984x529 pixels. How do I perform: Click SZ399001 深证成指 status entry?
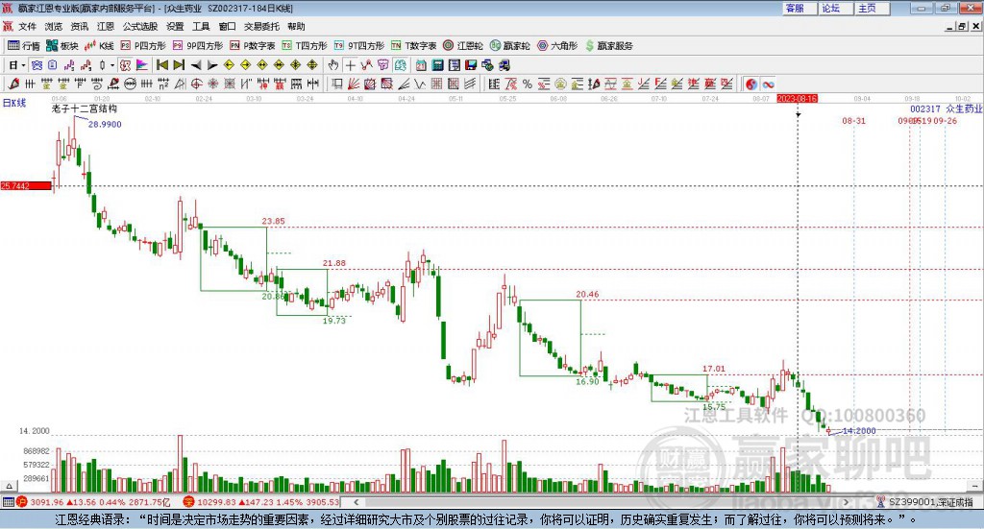point(924,502)
